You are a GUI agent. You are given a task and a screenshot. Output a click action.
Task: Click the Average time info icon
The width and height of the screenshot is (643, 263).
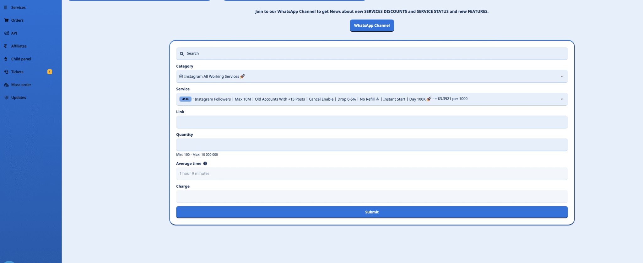click(205, 164)
